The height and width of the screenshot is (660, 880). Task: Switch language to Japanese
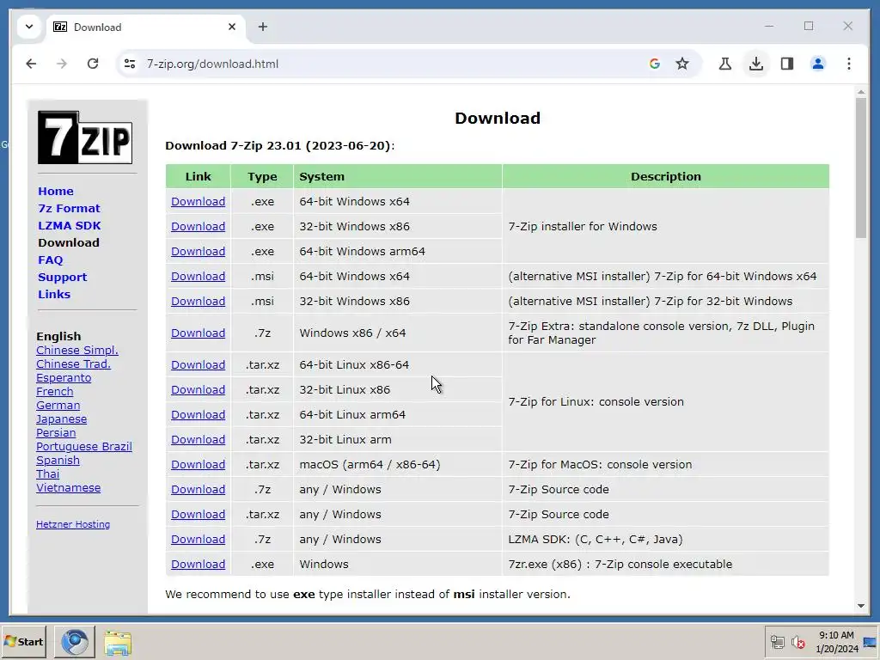click(61, 419)
